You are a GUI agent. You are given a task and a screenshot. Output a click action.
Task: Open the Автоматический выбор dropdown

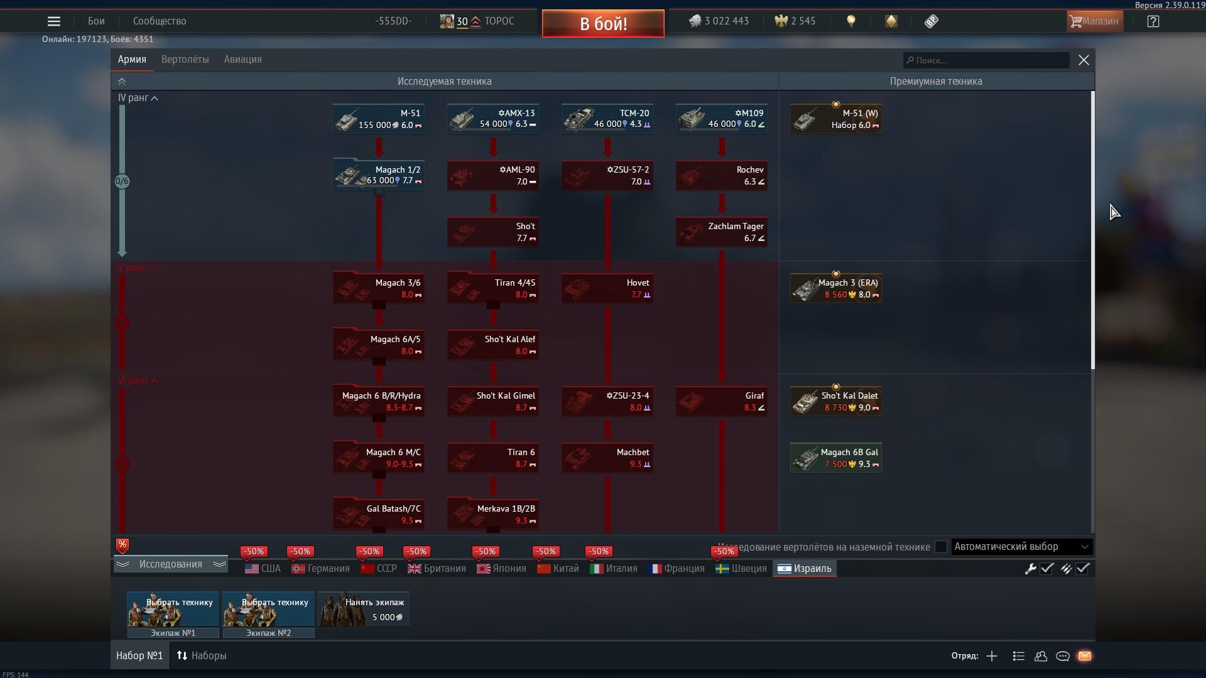pyautogui.click(x=1022, y=547)
